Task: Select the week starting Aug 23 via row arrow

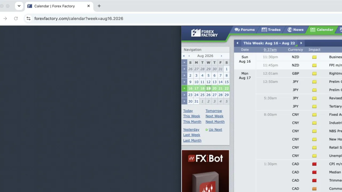Action: 184,95
